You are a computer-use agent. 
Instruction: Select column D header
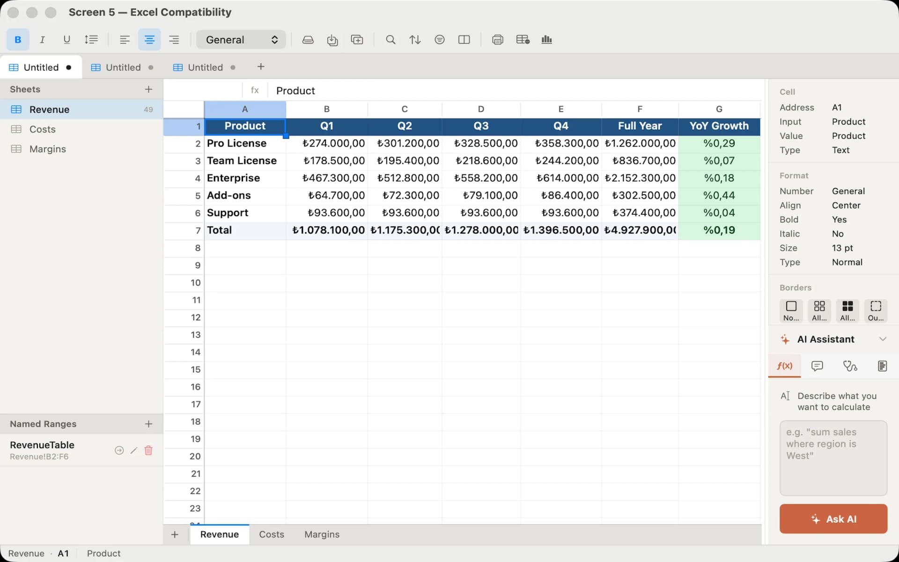point(481,109)
